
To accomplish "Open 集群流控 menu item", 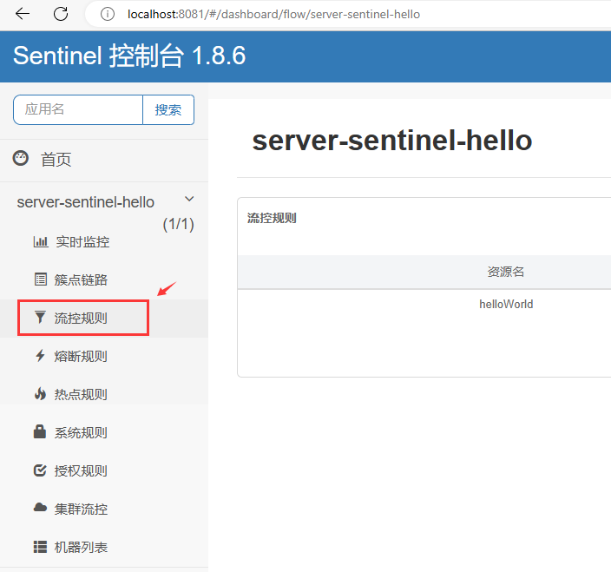I will (x=81, y=509).
